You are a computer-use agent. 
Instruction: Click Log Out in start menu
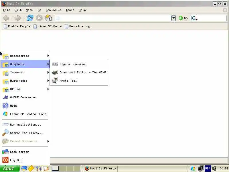coord(25,160)
